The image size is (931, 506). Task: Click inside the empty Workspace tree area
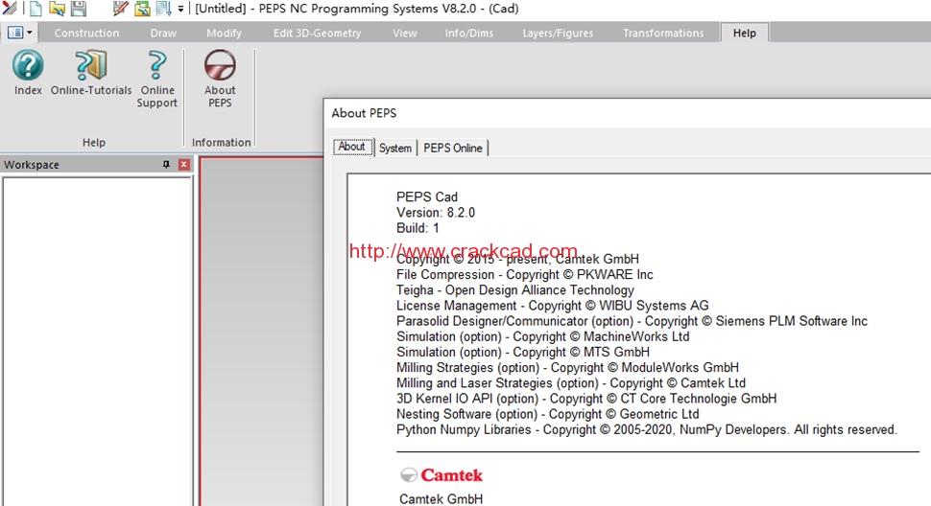(97, 341)
